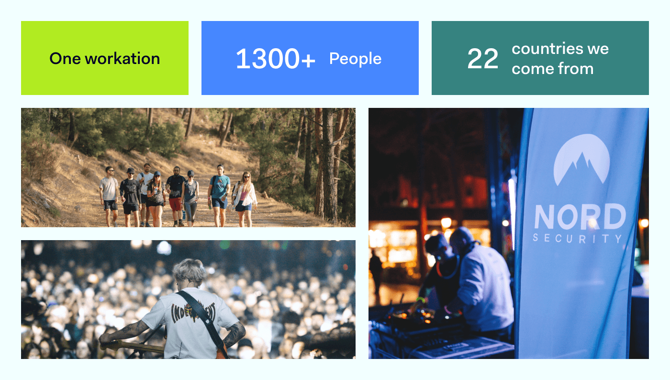The width and height of the screenshot is (670, 380).
Task: Click the SECURITY text on the banner
Action: pyautogui.click(x=578, y=238)
